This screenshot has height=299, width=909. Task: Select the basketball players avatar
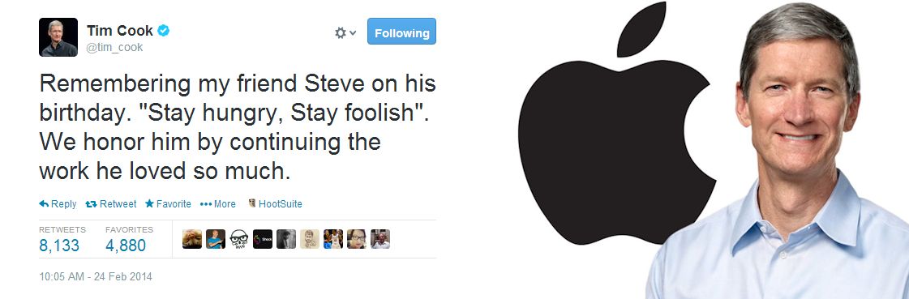(x=333, y=239)
